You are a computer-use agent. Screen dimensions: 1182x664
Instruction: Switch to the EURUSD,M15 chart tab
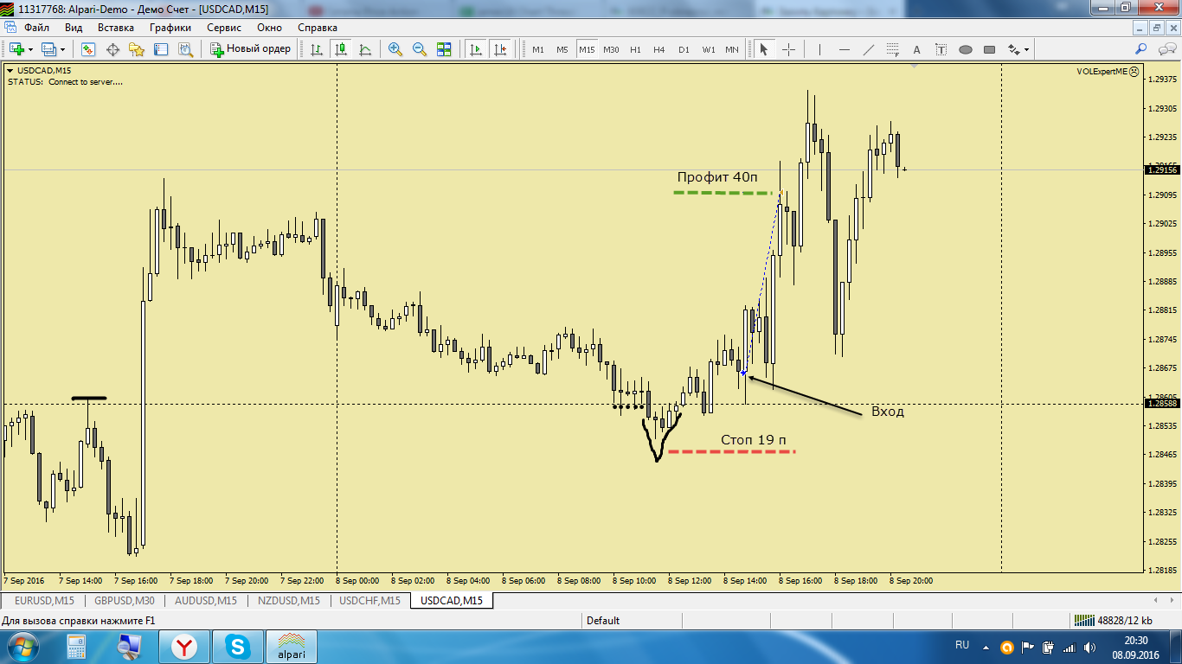(44, 600)
